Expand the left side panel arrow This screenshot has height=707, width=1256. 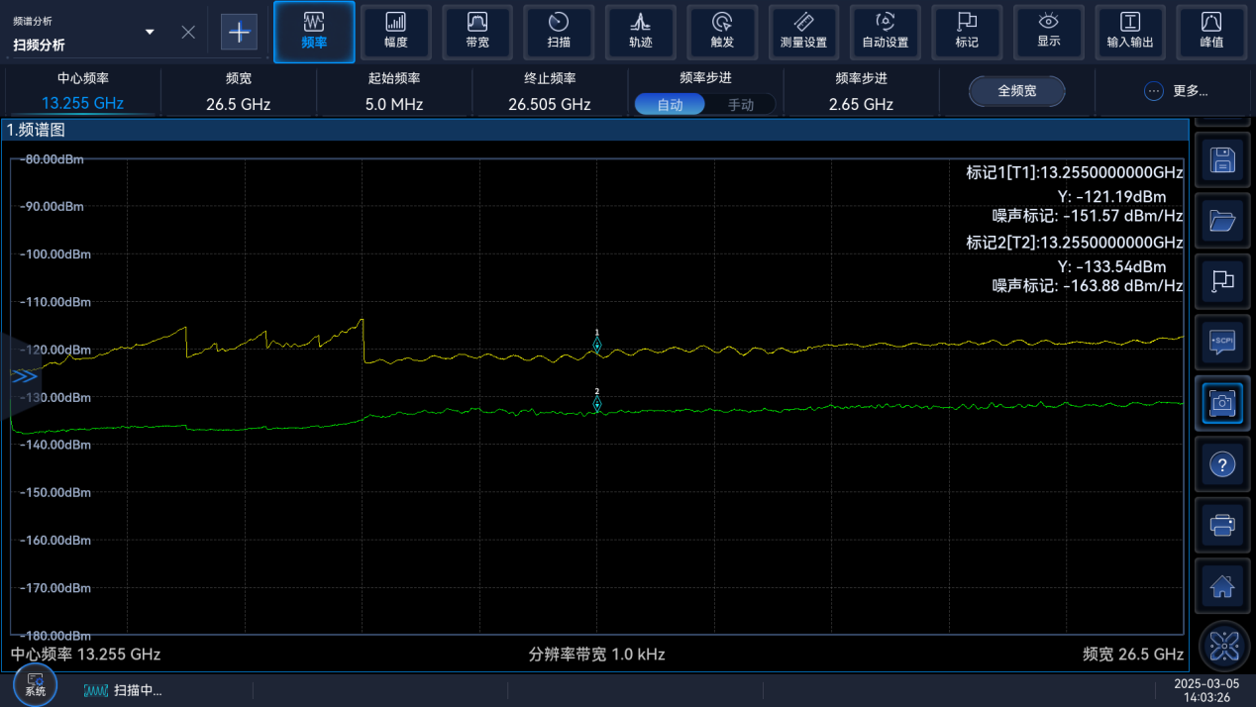[x=23, y=376]
